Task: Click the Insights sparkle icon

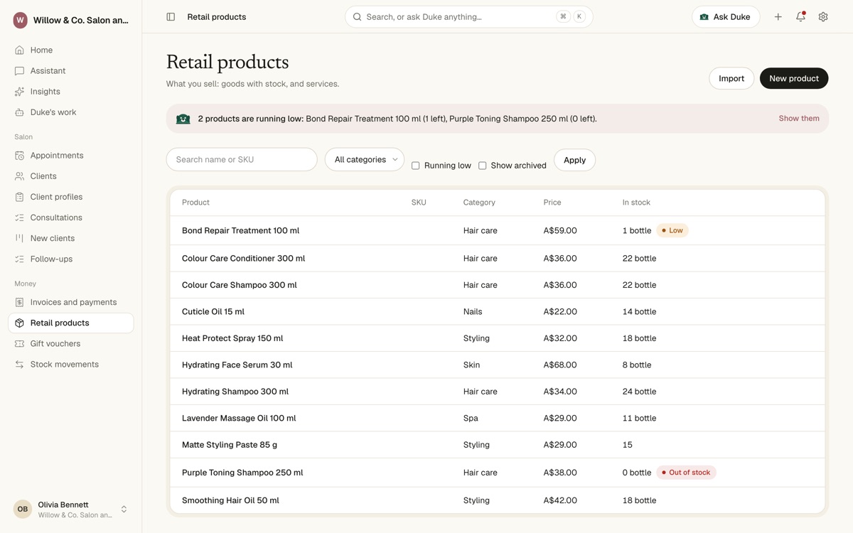Action: pyautogui.click(x=19, y=91)
